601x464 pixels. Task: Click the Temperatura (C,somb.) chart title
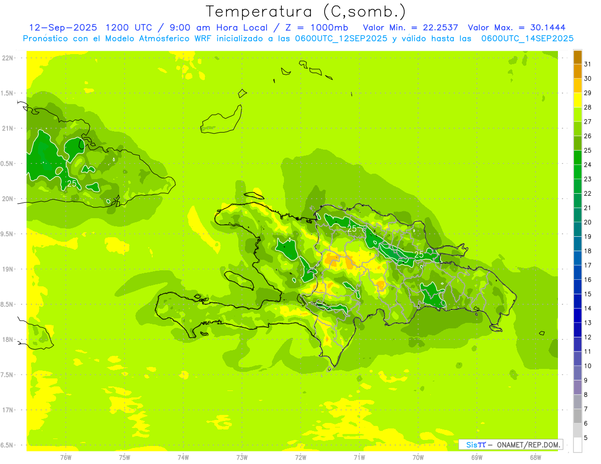pyautogui.click(x=306, y=11)
